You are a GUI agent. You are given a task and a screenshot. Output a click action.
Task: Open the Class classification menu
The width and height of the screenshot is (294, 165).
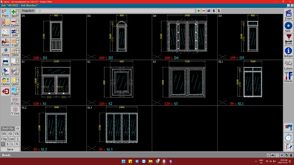point(5,72)
